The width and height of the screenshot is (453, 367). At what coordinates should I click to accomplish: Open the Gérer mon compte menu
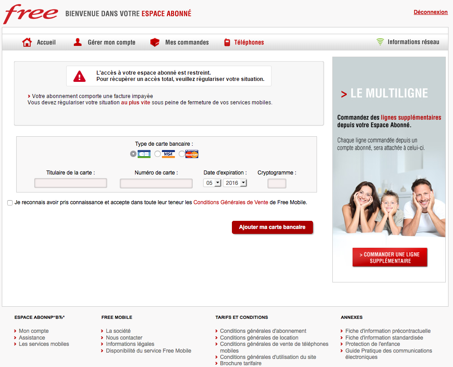112,42
